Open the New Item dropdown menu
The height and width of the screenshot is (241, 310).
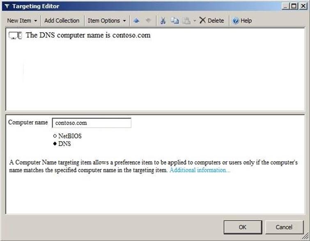pyautogui.click(x=22, y=21)
